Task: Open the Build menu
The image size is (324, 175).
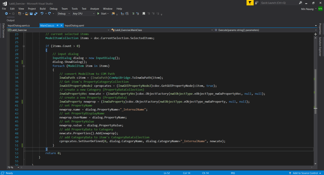Action: pos(43,9)
